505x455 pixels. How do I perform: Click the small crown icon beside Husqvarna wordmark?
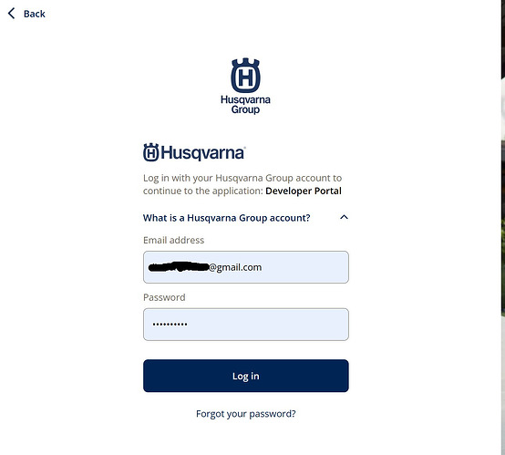(151, 152)
